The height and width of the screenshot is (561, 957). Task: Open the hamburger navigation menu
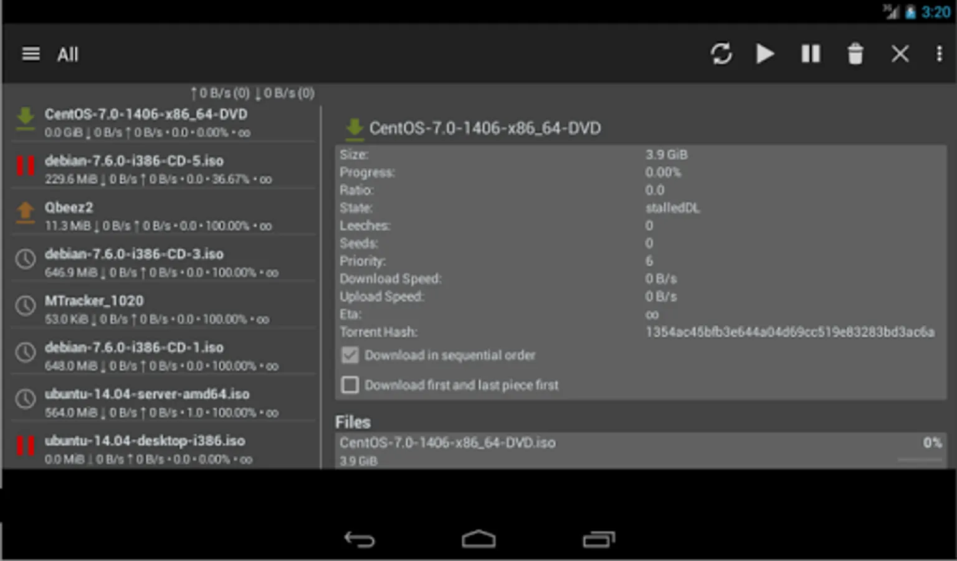[x=31, y=54]
